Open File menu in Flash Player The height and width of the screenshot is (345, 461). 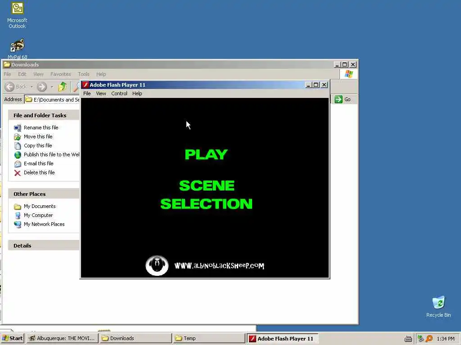point(87,93)
